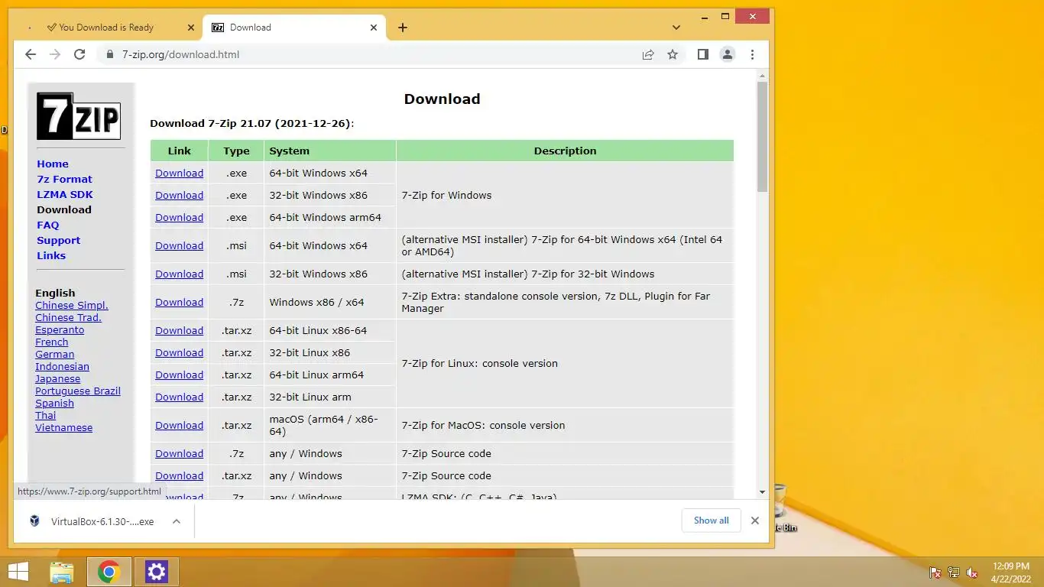Open Support in the sidebar

click(58, 240)
